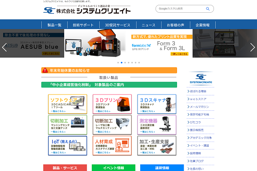Open the 年末年始休業のお知らせ notice
This screenshot has height=171, width=257.
pos(109,70)
